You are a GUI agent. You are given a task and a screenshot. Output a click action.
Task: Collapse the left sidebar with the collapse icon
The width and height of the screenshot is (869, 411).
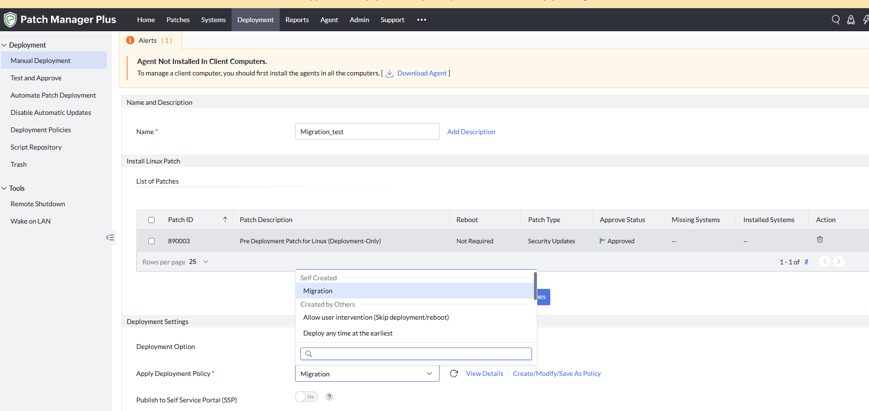[110, 237]
